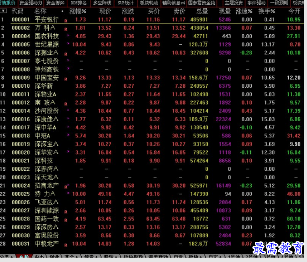Viewport: 307px width, 262px height.
Task: Click the R marker on 南 玻A row
Action: (x=66, y=104)
